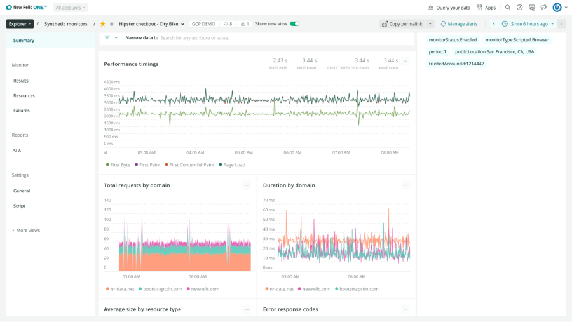The height and width of the screenshot is (322, 572).
Task: Click the favorite star icon
Action: (x=103, y=24)
